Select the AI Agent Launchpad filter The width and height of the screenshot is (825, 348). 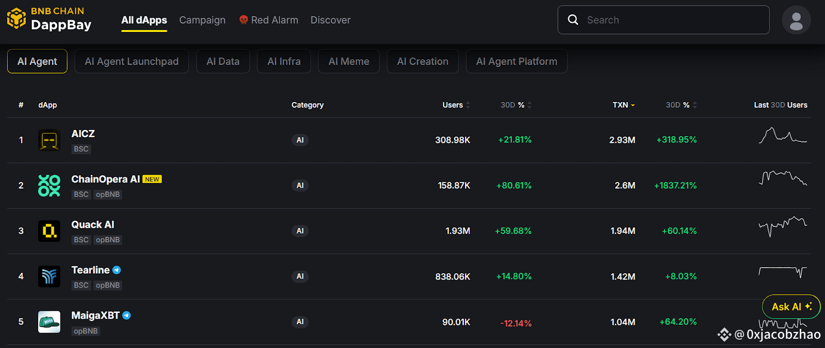pyautogui.click(x=131, y=61)
